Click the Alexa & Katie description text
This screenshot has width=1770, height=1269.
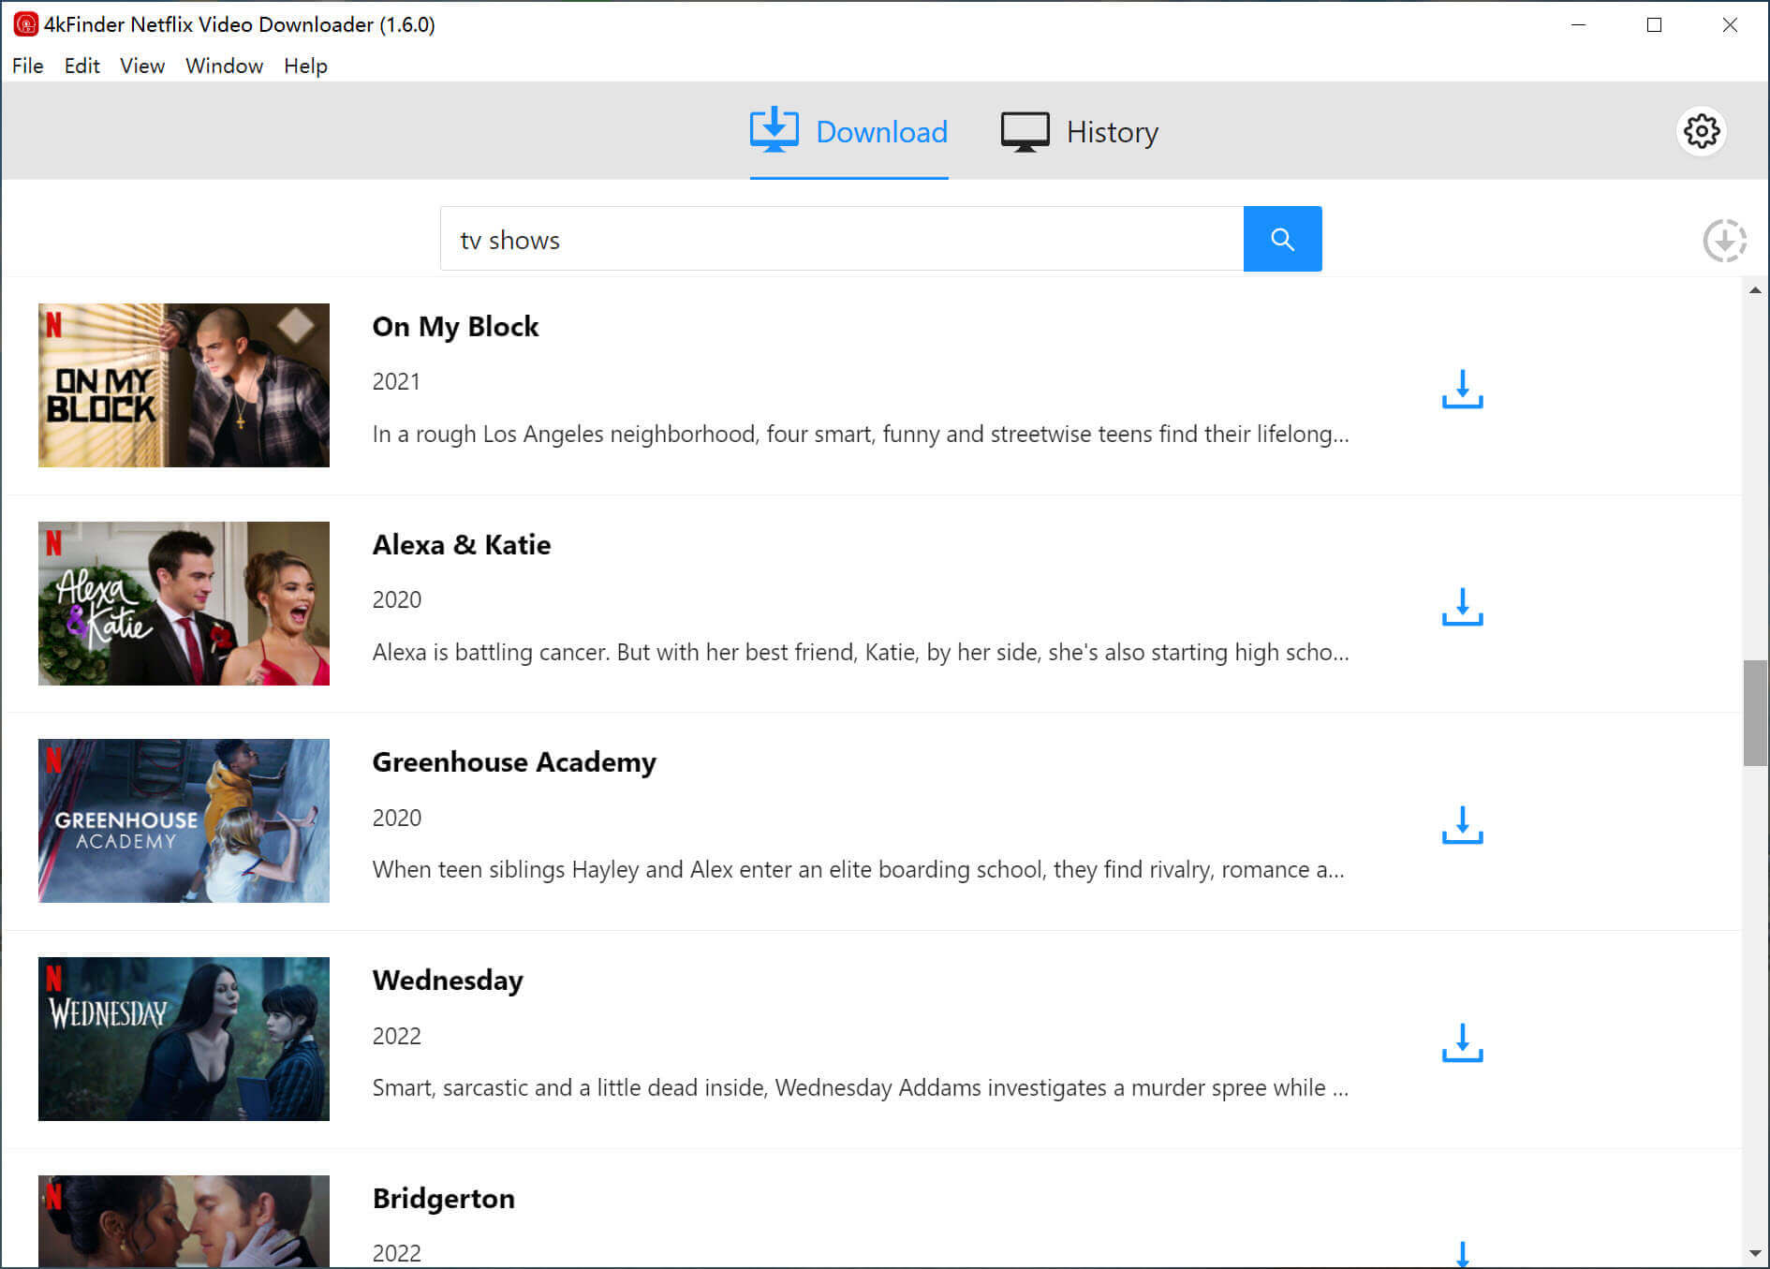tap(861, 653)
